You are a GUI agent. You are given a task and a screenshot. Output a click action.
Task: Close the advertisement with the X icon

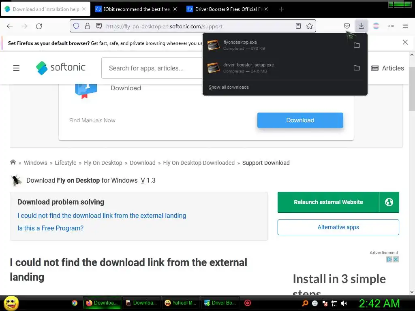click(396, 260)
